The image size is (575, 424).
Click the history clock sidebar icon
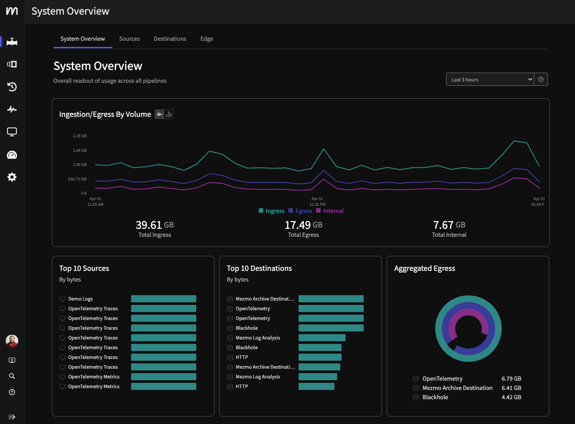coord(12,87)
